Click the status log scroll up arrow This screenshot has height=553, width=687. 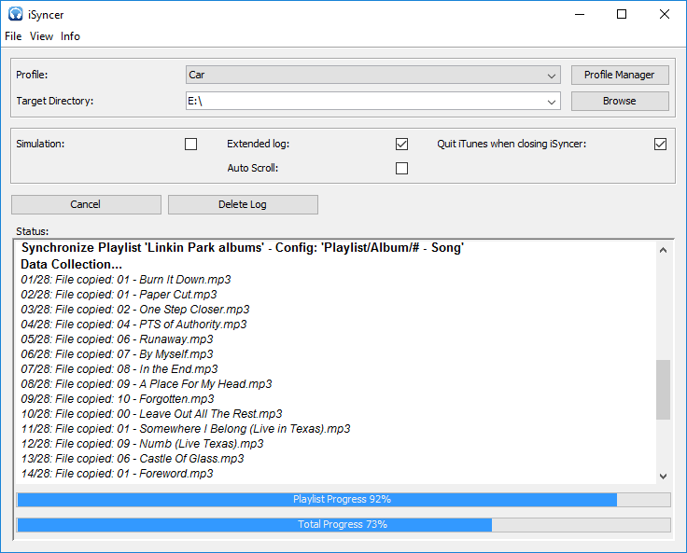(x=663, y=250)
